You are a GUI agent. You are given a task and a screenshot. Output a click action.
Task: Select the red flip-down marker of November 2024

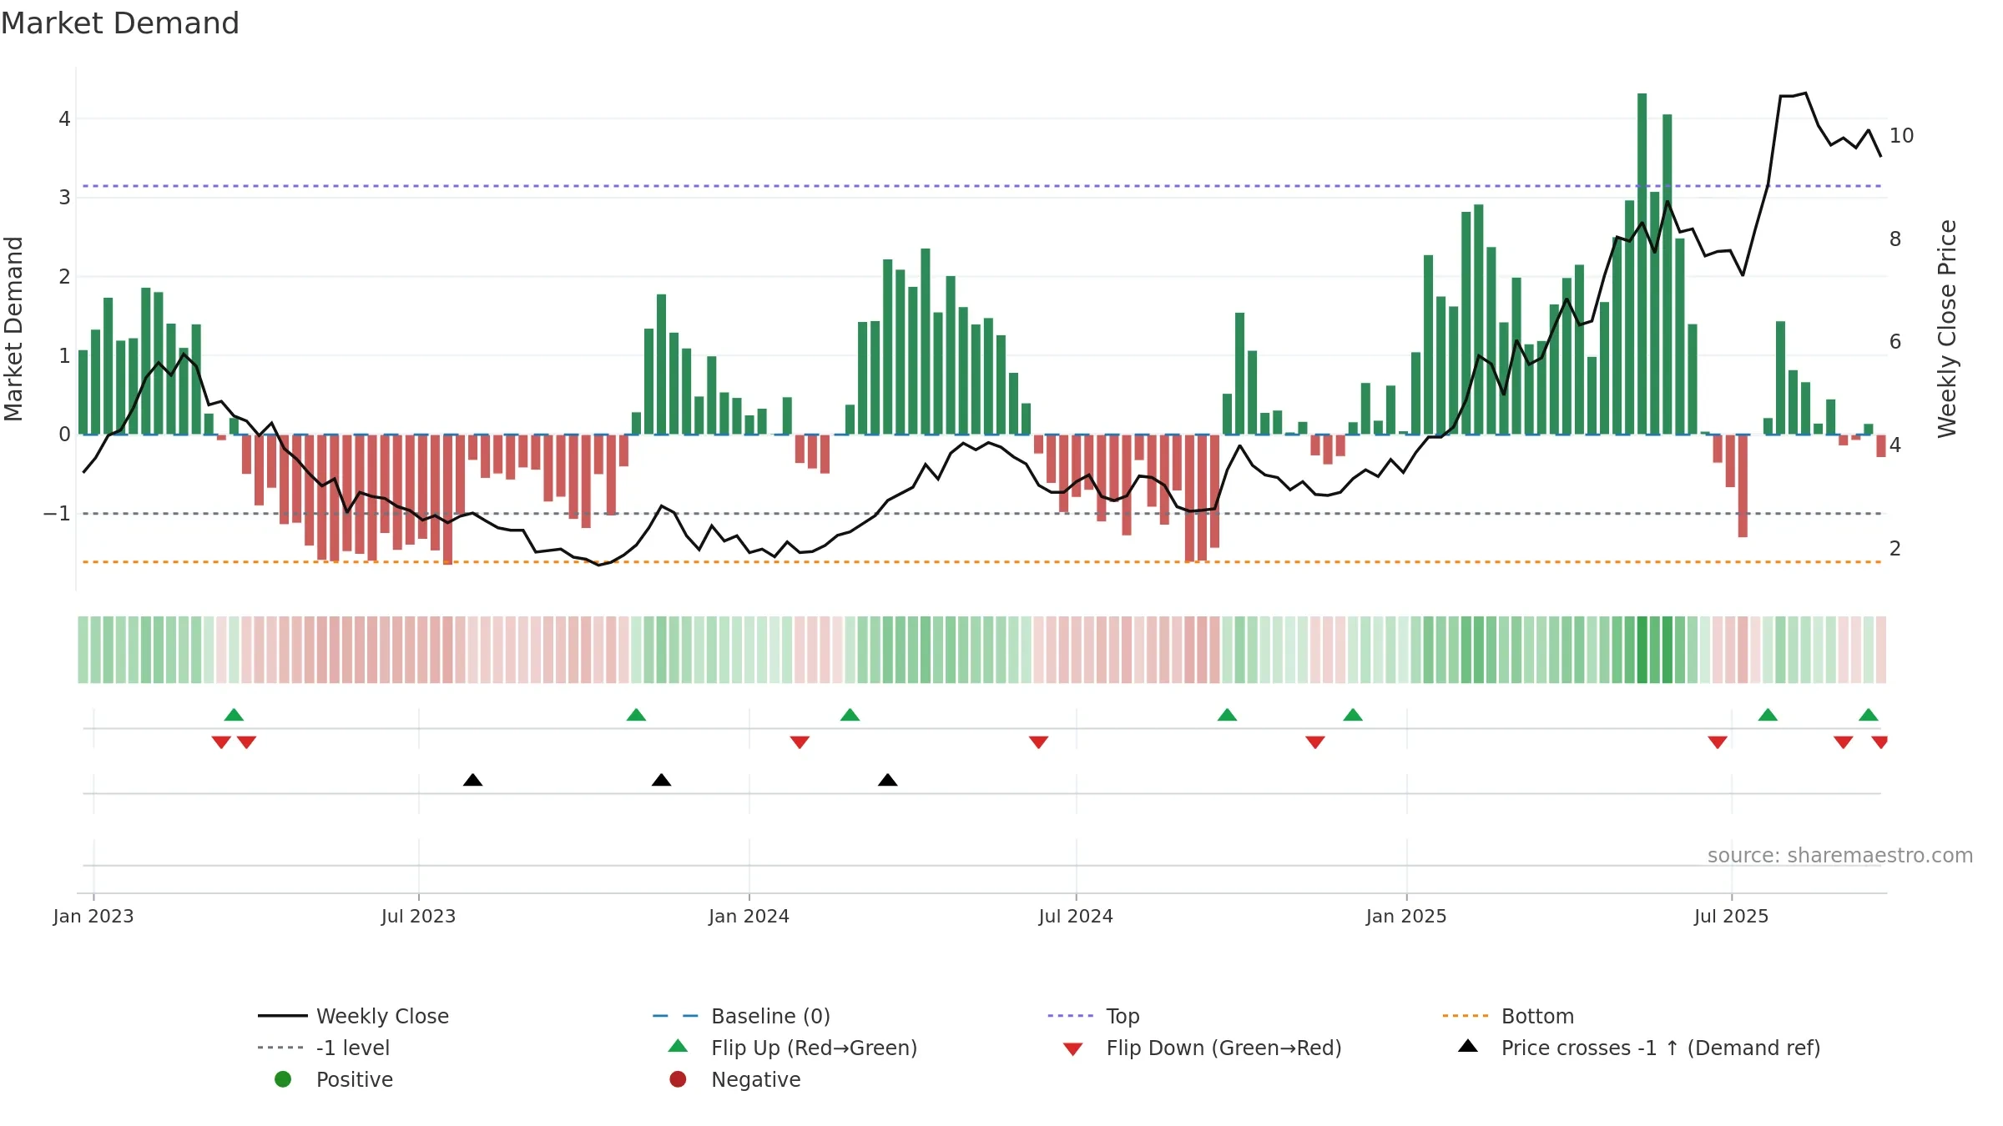point(1315,742)
